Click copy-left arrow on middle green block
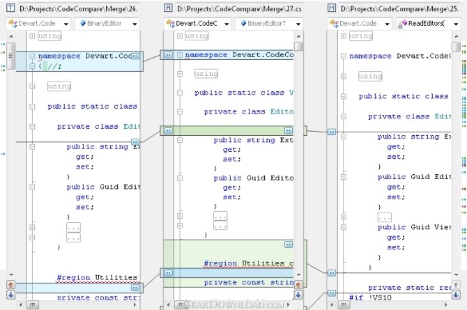The width and height of the screenshot is (467, 310). pos(168,131)
